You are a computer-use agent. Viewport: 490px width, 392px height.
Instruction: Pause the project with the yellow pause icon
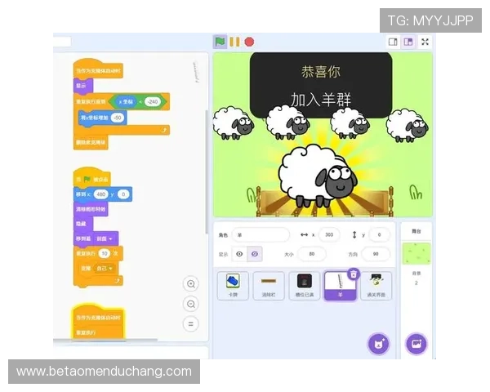(234, 42)
